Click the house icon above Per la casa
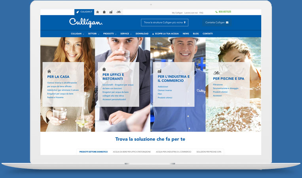Image resolution: width=302 pixels, height=178 pixels. pyautogui.click(x=49, y=71)
